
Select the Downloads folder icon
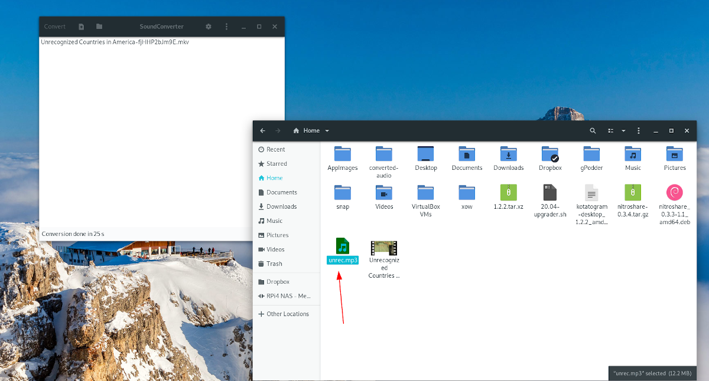(509, 154)
